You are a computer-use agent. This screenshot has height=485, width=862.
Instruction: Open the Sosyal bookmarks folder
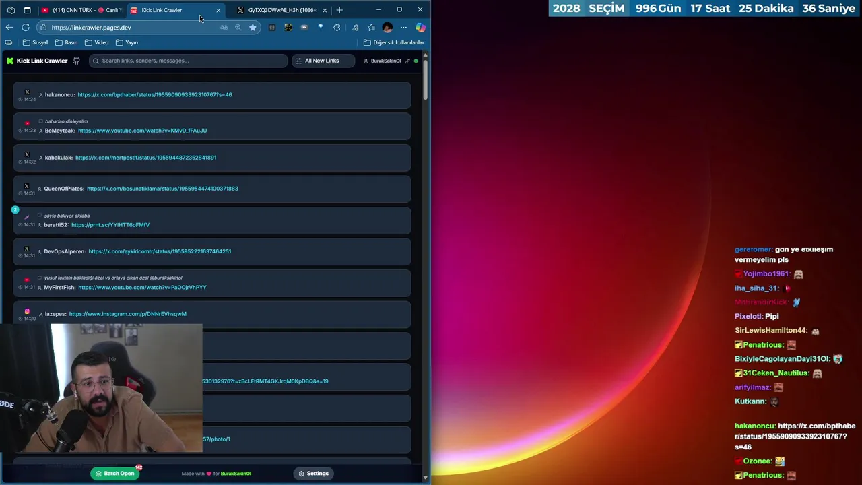pyautogui.click(x=35, y=42)
